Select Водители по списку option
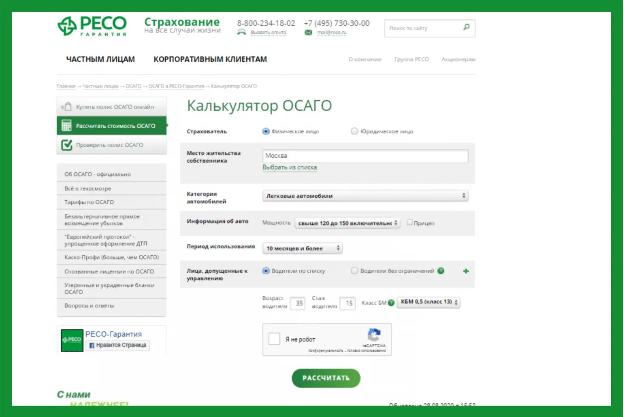Viewport: 624px width, 417px height. pos(266,271)
